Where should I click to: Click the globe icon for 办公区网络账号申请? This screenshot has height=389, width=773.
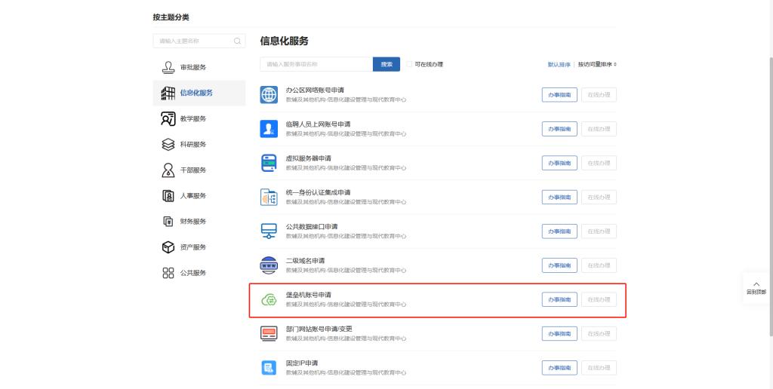tap(269, 94)
